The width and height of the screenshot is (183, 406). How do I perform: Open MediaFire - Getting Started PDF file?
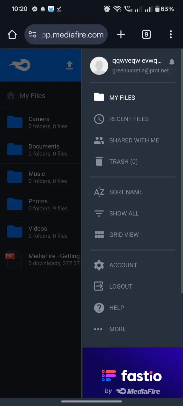tap(41, 259)
